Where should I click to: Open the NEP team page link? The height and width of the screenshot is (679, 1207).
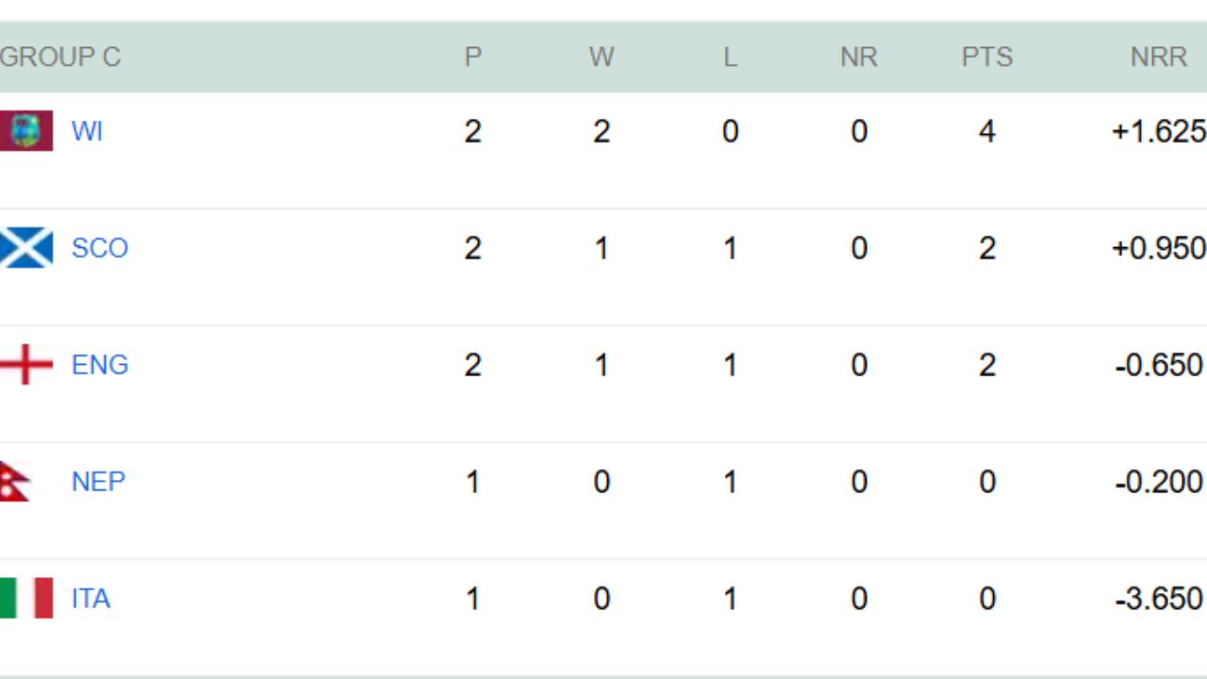click(98, 482)
